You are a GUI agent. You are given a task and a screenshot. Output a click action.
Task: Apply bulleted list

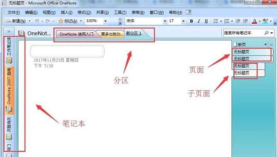(216, 21)
